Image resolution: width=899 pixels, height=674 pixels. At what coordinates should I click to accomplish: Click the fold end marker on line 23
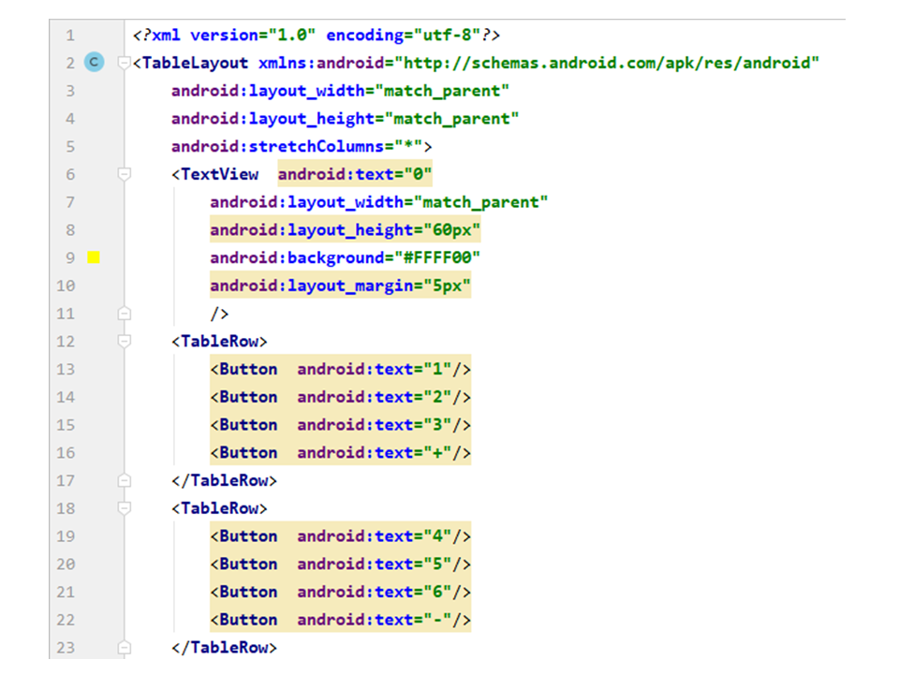pyautogui.click(x=125, y=647)
